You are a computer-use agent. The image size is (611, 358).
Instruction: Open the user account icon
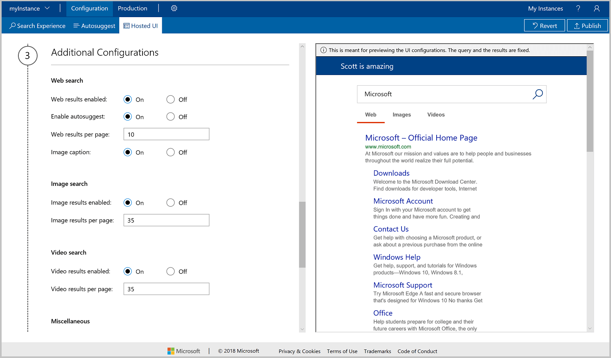[x=597, y=8]
